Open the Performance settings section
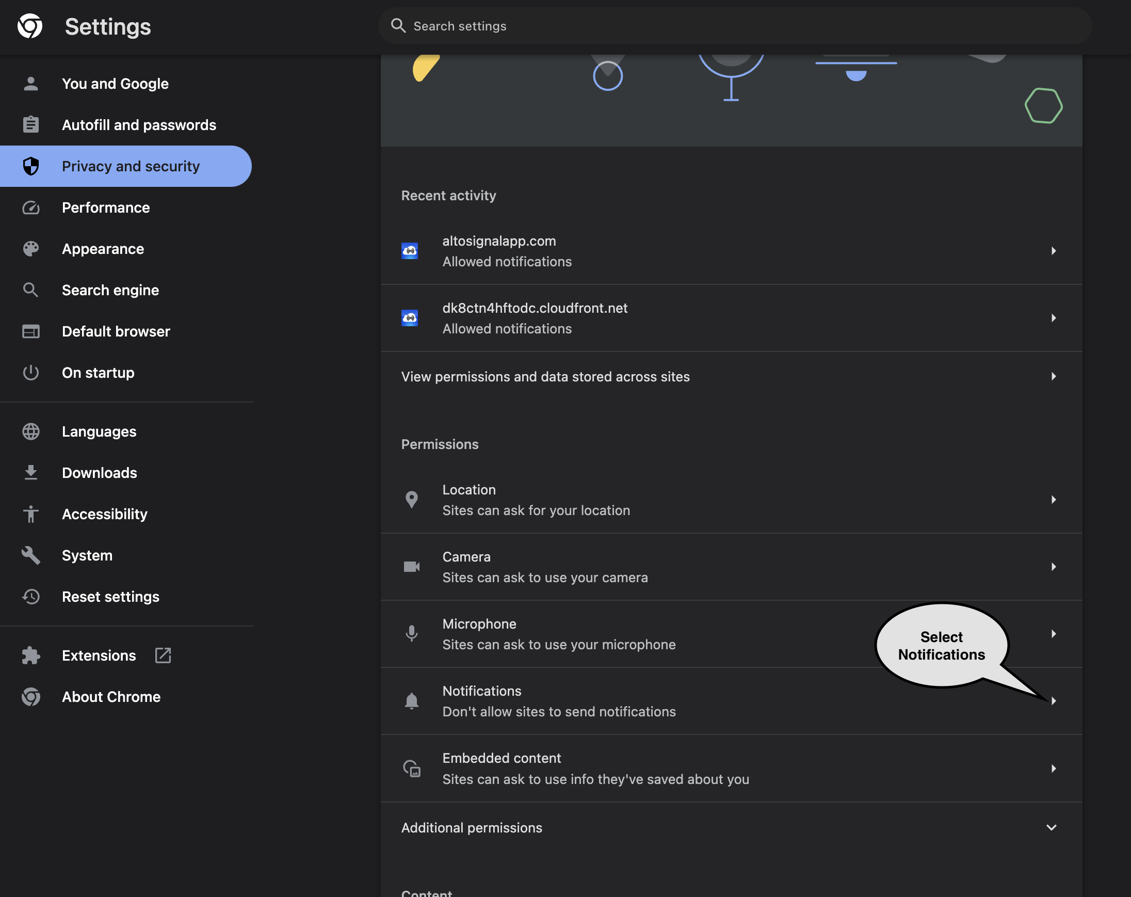 (x=105, y=207)
